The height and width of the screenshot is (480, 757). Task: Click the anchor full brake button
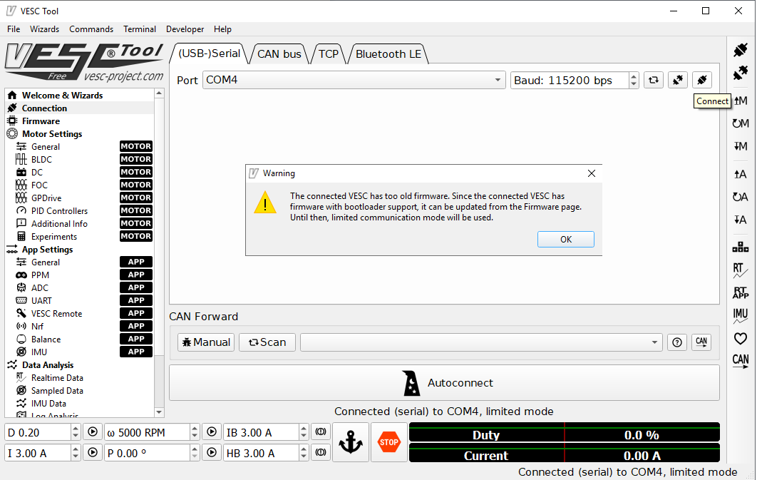click(x=350, y=442)
